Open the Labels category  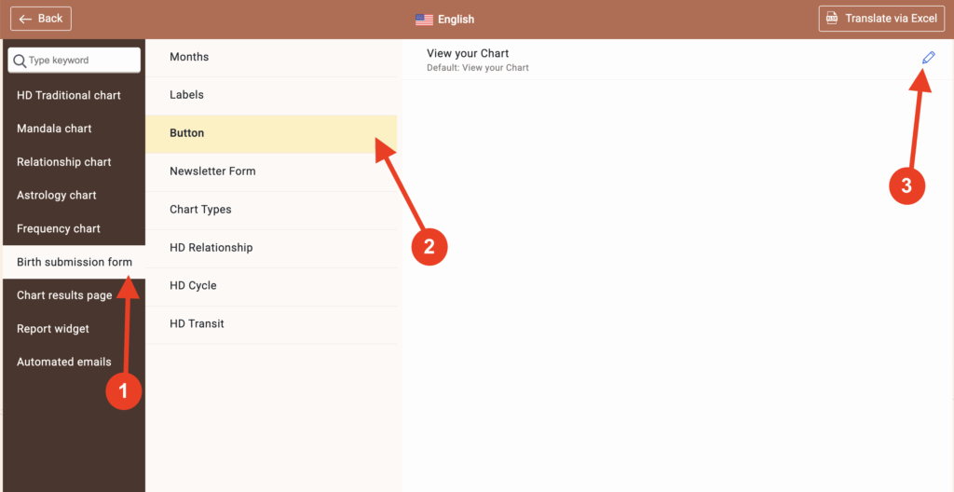(186, 95)
